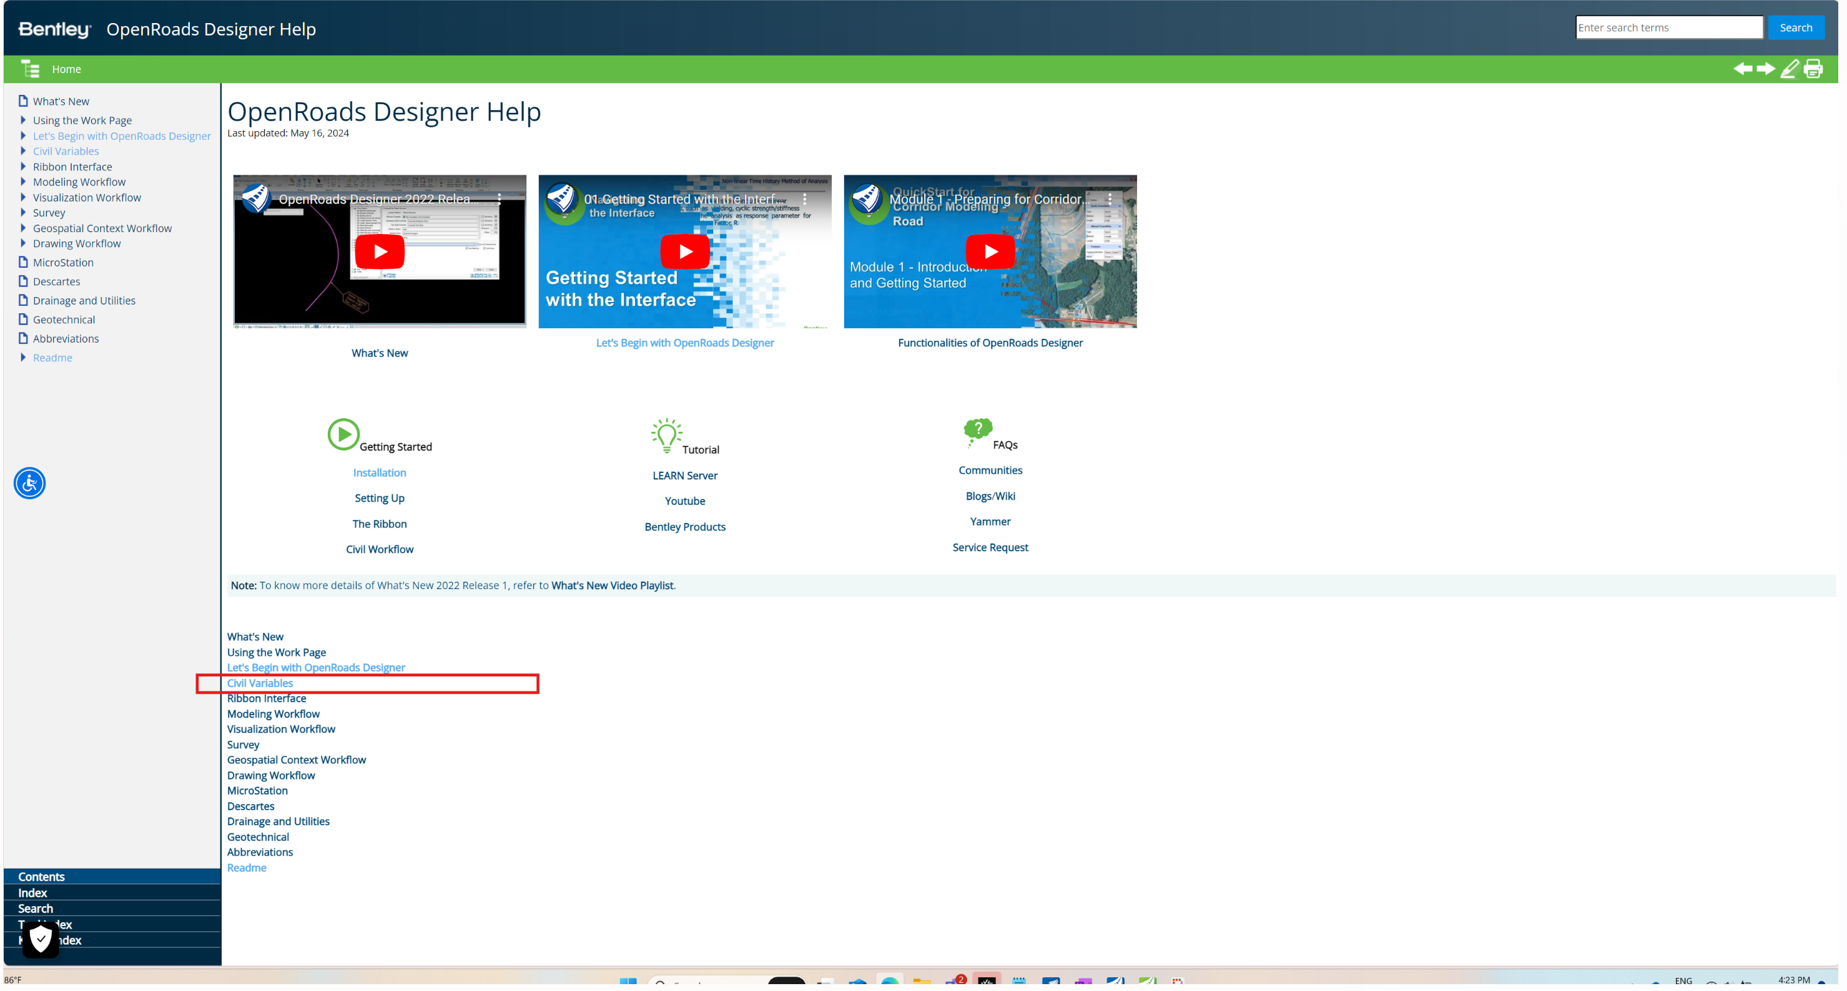This screenshot has width=1847, height=991.
Task: Expand Let's Begin with OpenRoads Designer node
Action: (x=23, y=135)
